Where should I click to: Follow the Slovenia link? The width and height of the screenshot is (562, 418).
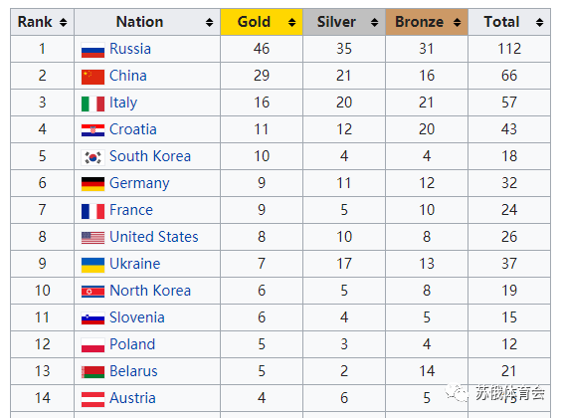click(137, 317)
